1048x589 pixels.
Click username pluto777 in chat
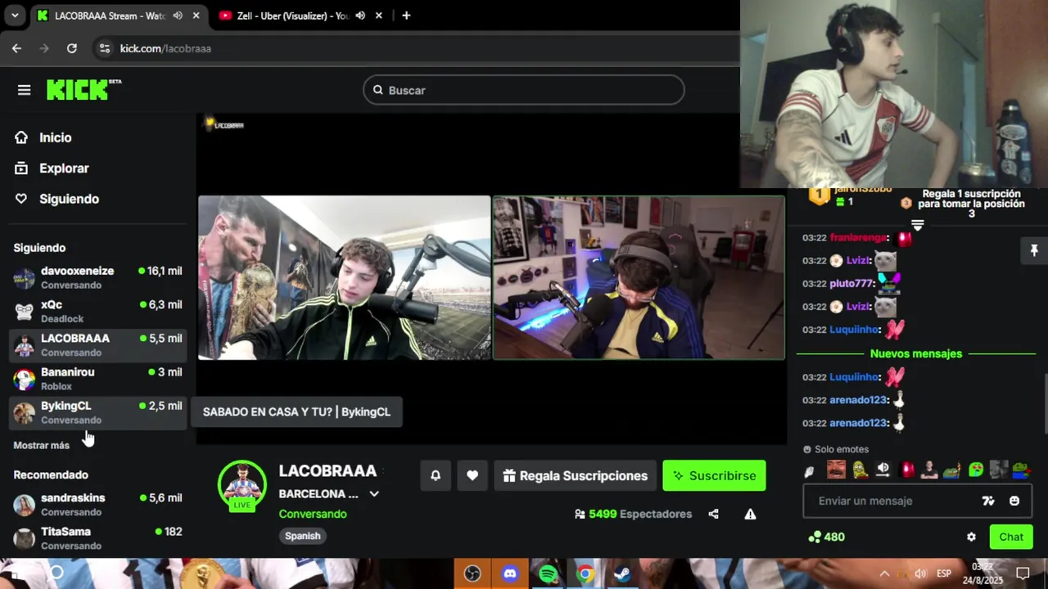[852, 283]
